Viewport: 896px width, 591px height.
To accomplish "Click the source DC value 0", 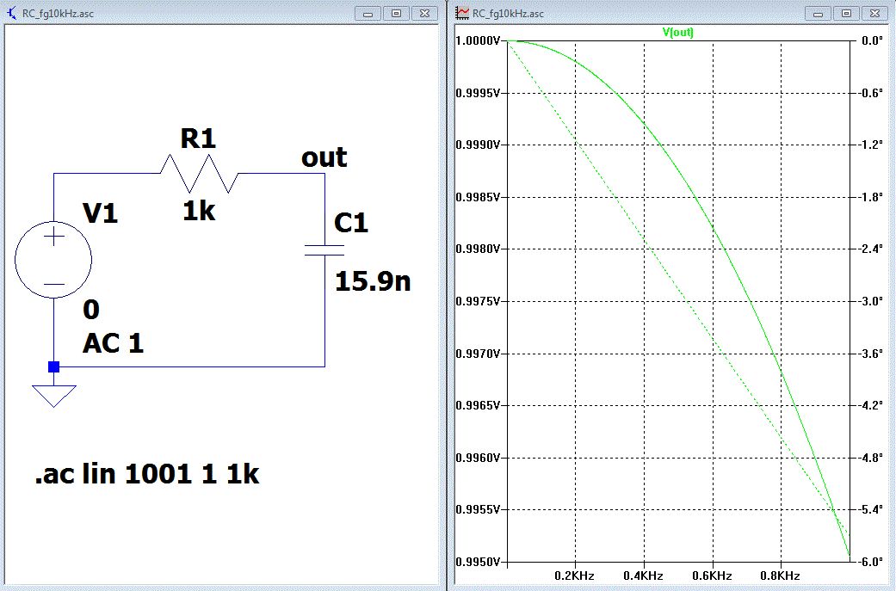I will (x=91, y=310).
